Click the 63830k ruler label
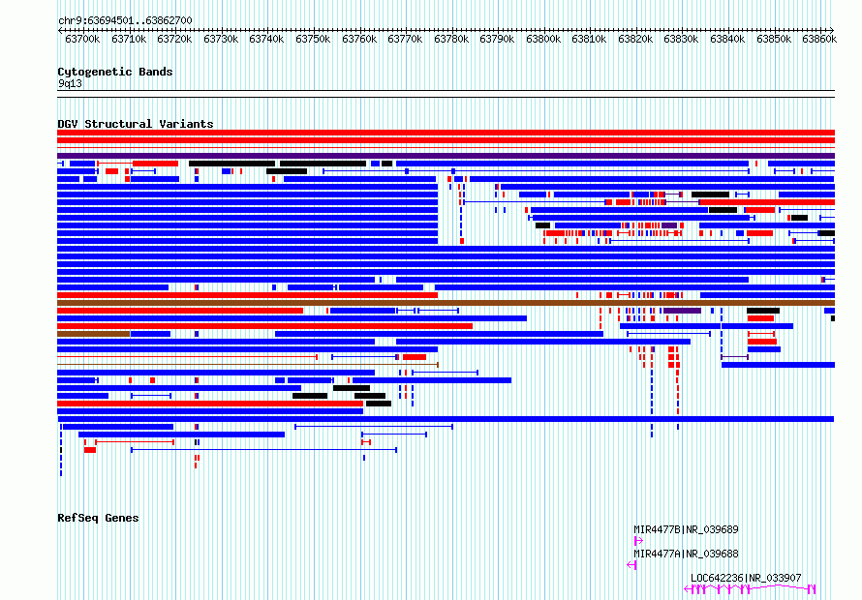Screen dimensions: 862x600 [681, 39]
